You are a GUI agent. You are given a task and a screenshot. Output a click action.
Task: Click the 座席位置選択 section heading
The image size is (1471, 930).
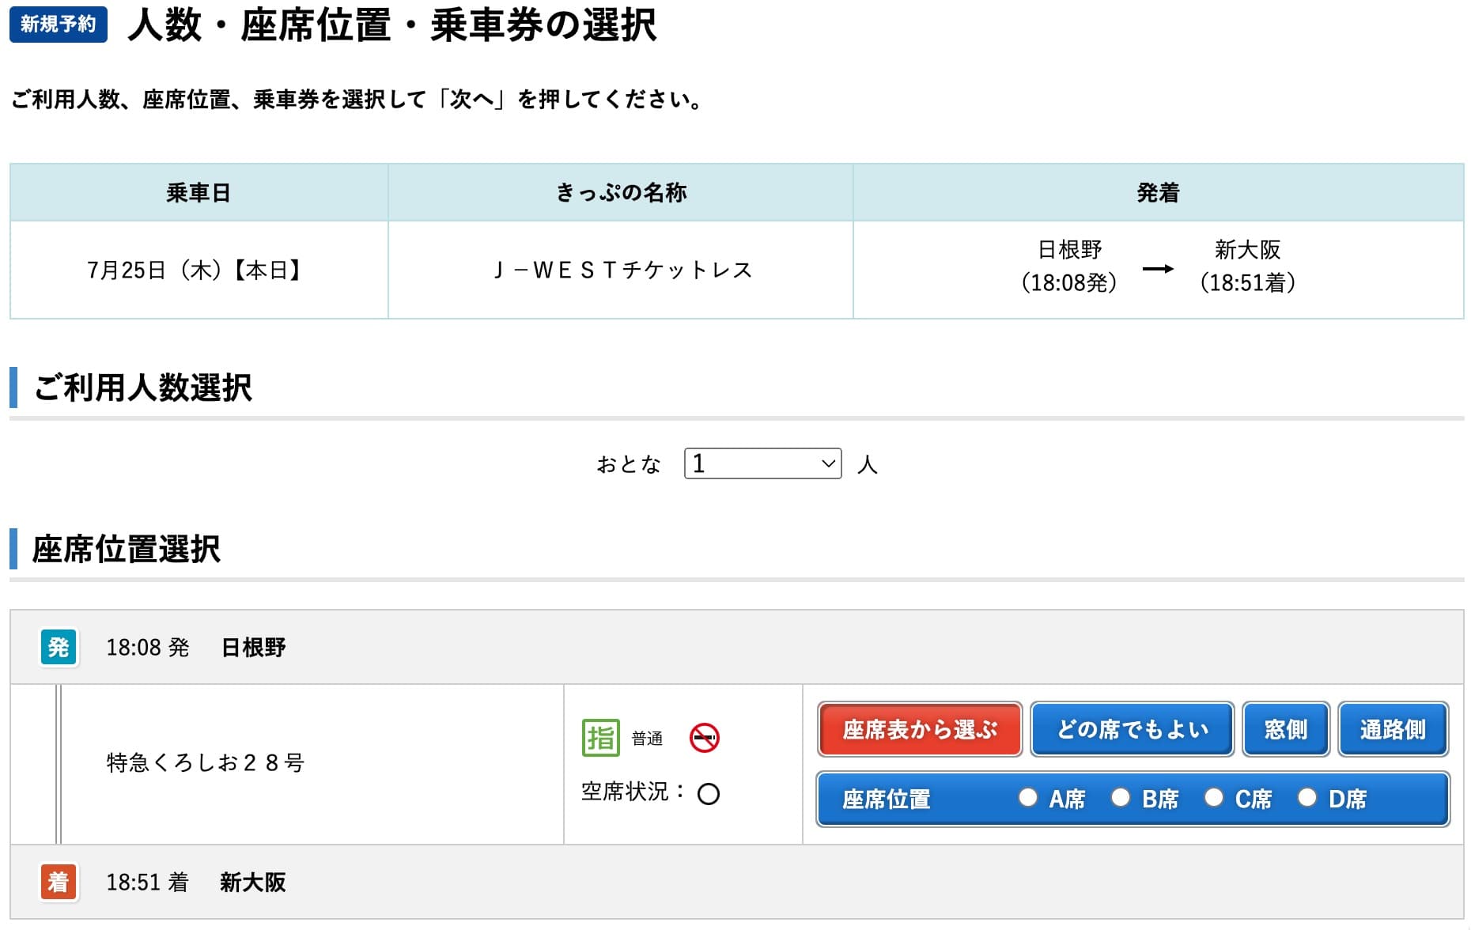127,549
